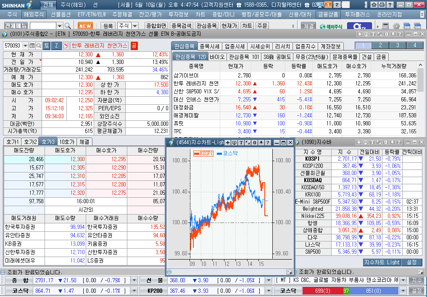This screenshot has width=427, height=297.
Task: Click the pin icon in 주식종합2 title bar
Action: [393, 34]
